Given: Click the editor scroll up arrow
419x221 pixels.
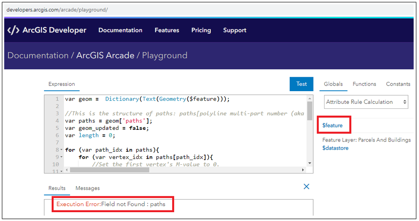Looking at the screenshot, I should click(x=310, y=98).
